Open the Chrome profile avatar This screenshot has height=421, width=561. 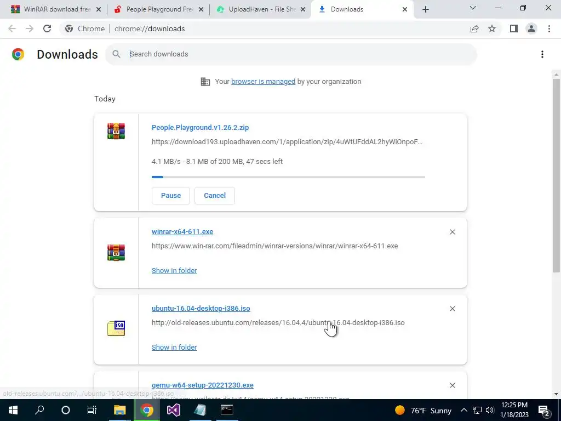point(531,29)
